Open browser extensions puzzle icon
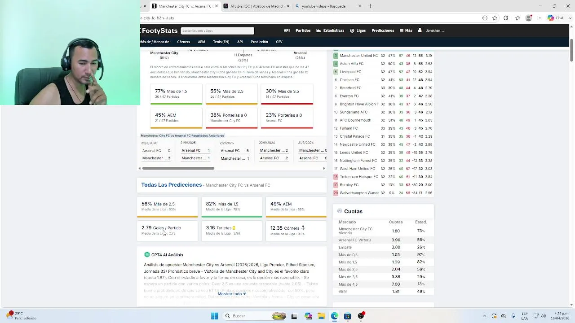This screenshot has height=323, width=575. [x=506, y=18]
